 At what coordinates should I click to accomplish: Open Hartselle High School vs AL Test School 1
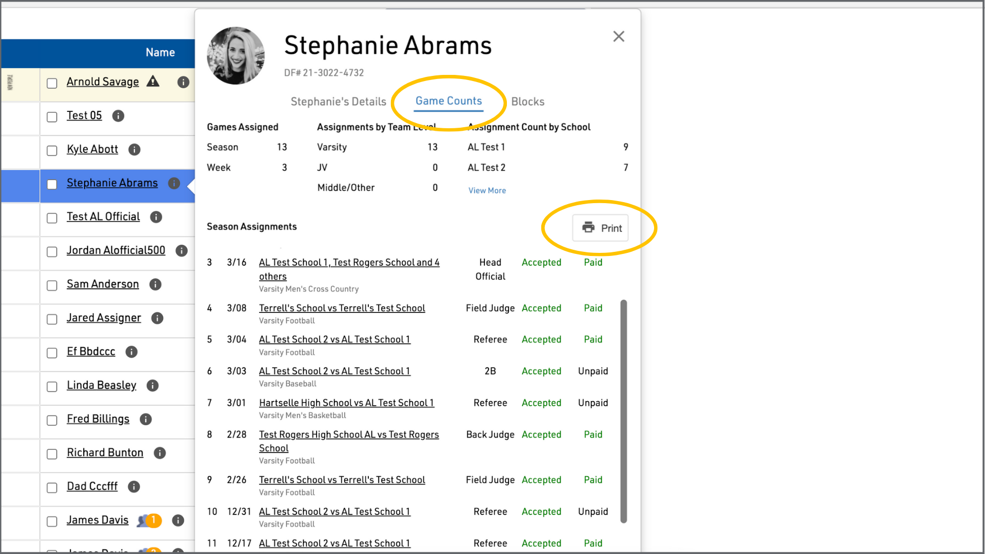[x=346, y=403]
